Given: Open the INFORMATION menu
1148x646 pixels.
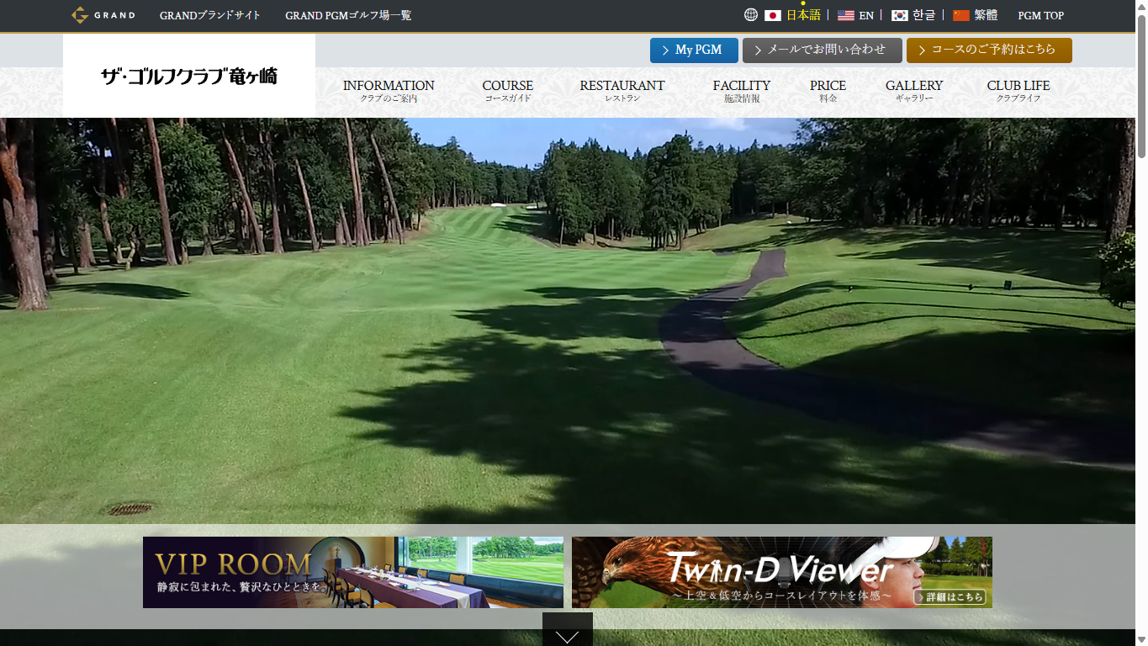Looking at the screenshot, I should point(389,91).
